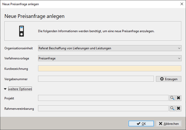
Task: Click inside the Projekt input field
Action: [103, 98]
